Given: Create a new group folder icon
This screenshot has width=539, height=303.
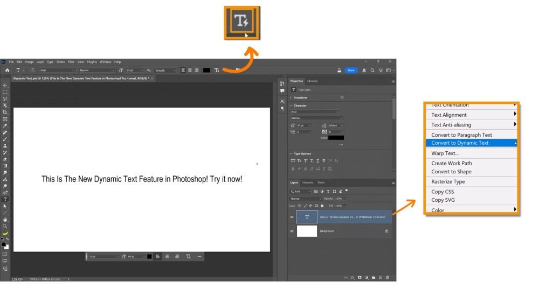Looking at the screenshot, I should (x=374, y=278).
